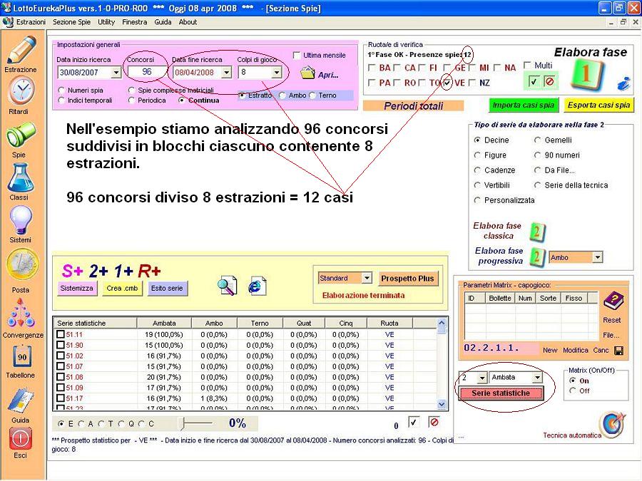Viewport: 642px width, 481px height.
Task: Select Ambo sorte radio button
Action: [282, 95]
